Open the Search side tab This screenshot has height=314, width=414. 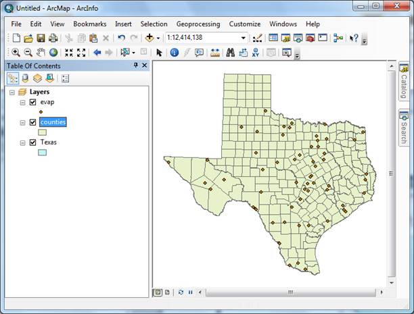403,128
